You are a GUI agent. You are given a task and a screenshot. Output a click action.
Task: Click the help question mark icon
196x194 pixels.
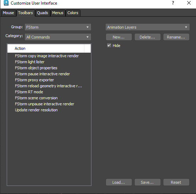tap(173, 3)
